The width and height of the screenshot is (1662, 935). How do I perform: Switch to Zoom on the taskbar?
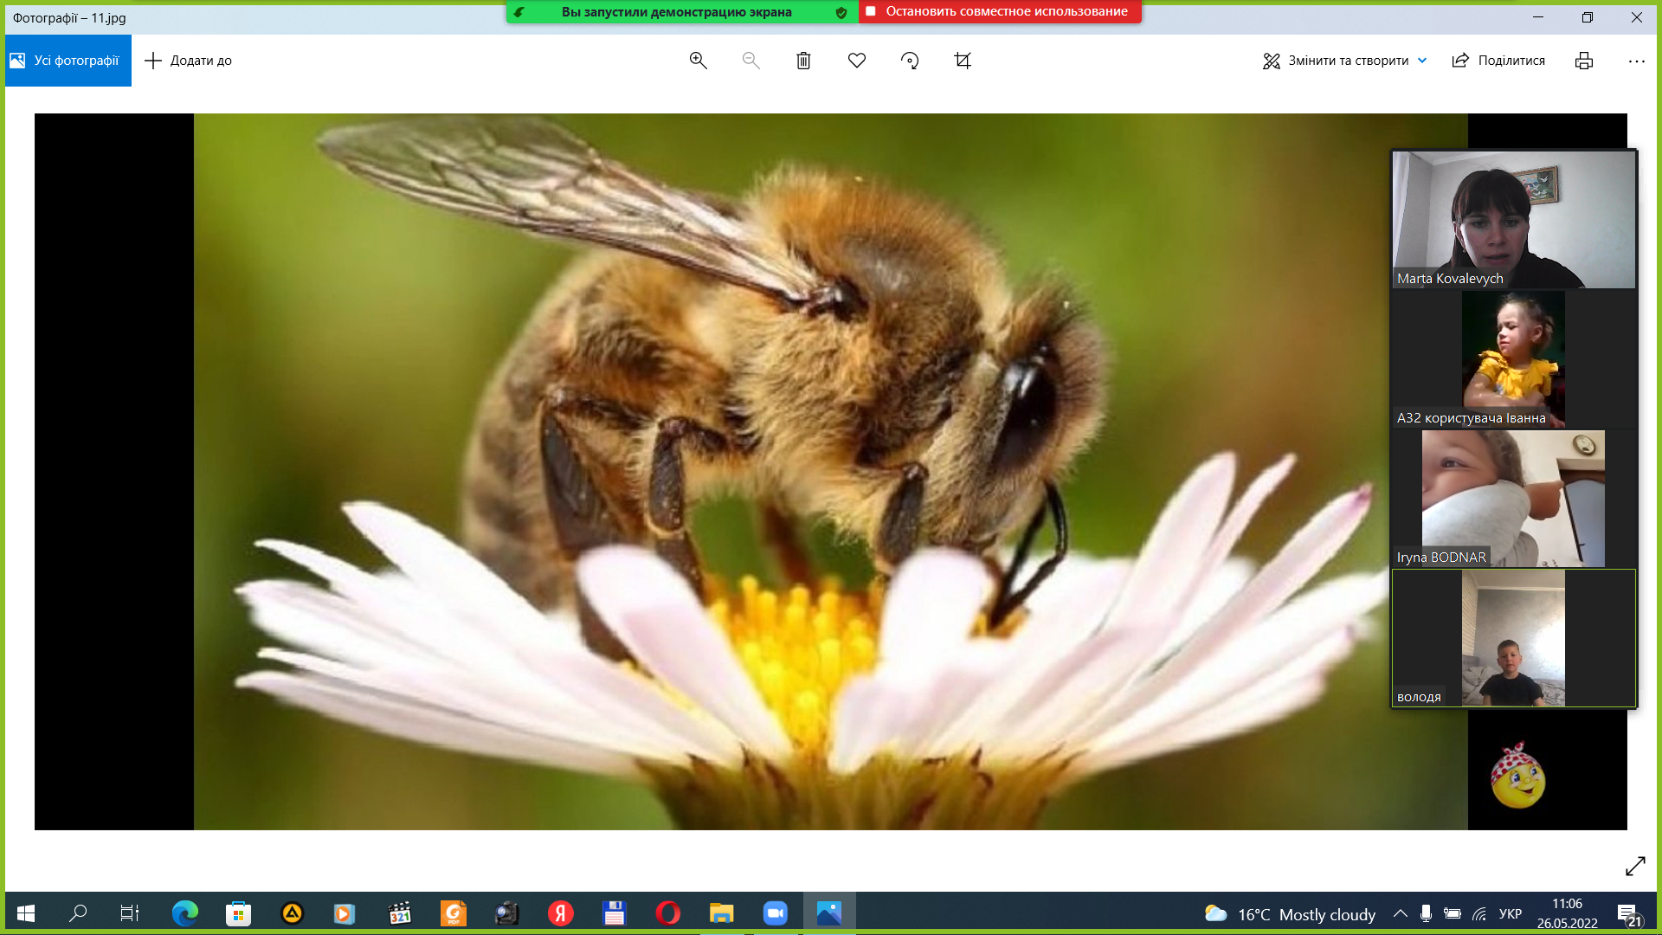point(776,913)
